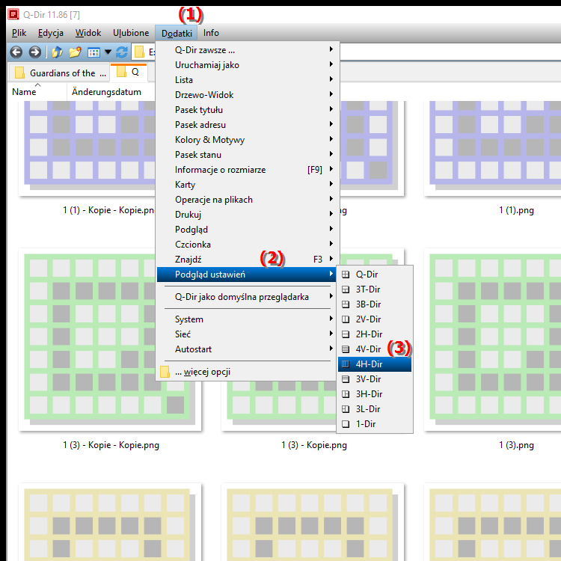Pick the 1-Dir single pane layout
The height and width of the screenshot is (561, 561).
click(x=365, y=424)
